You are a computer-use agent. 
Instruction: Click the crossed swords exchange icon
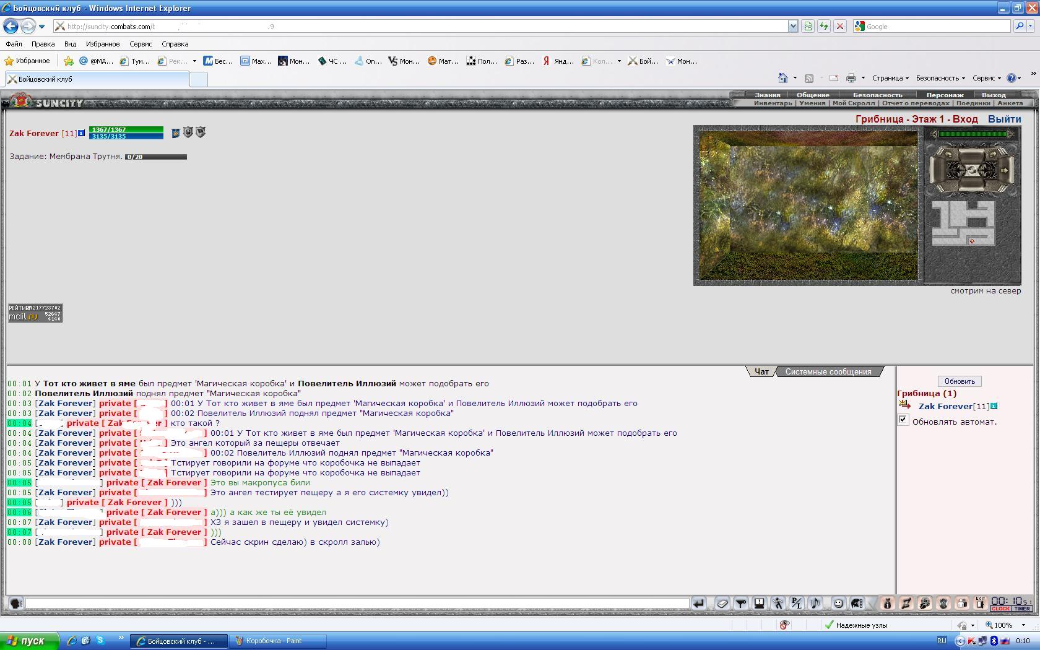906,603
